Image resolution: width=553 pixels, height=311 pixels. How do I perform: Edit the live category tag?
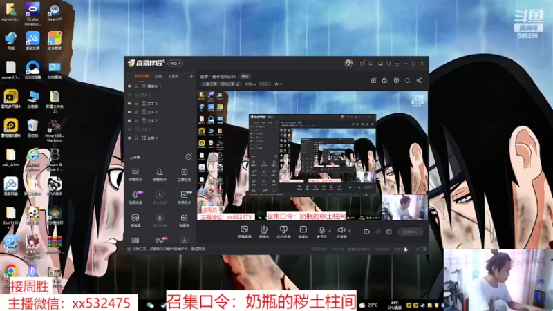pyautogui.click(x=221, y=84)
